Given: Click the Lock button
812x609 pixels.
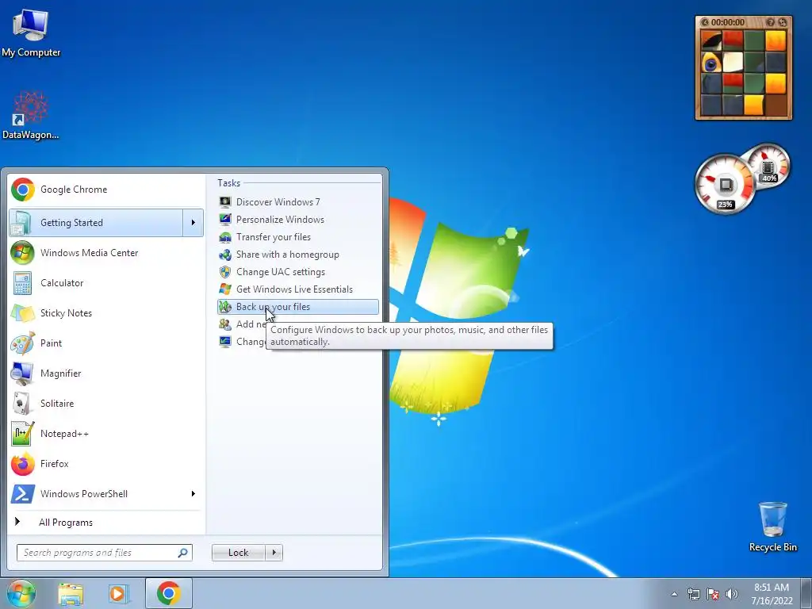Looking at the screenshot, I should click(x=239, y=553).
